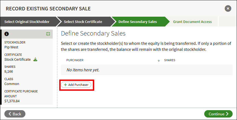Sort by the arrow next to Shares

159,60
